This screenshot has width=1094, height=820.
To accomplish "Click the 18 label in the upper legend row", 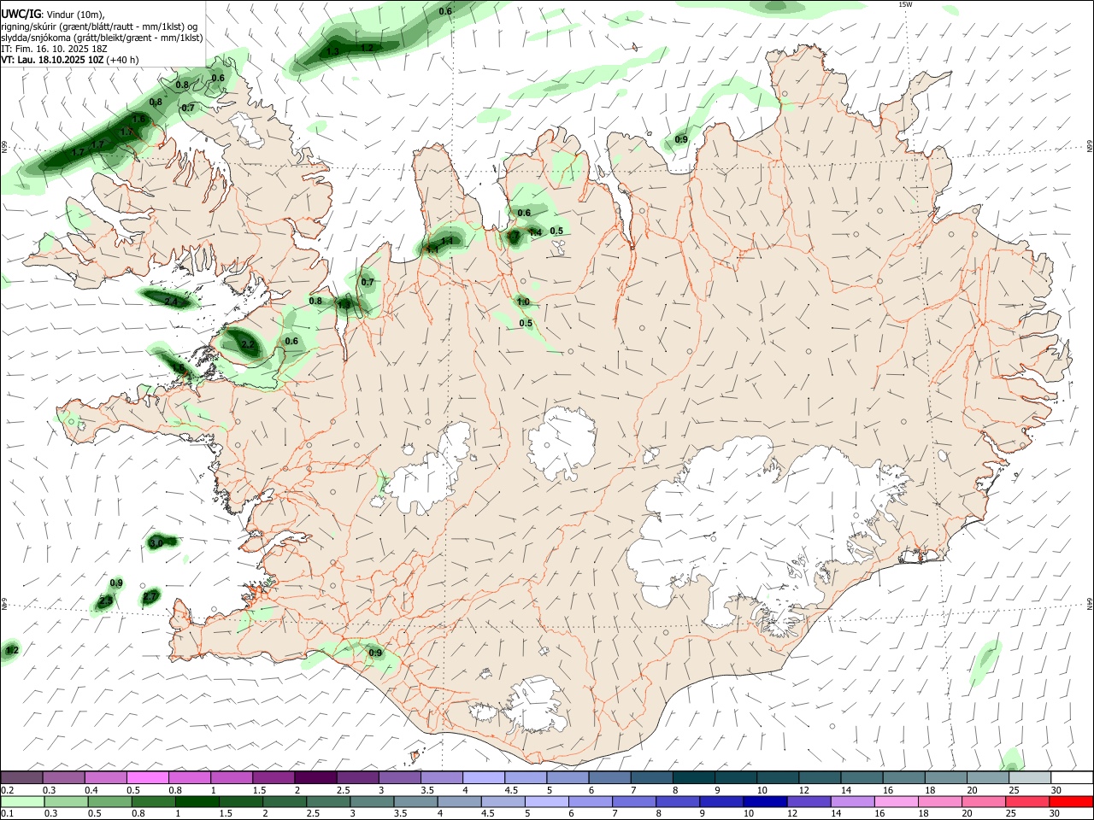I will (x=930, y=790).
